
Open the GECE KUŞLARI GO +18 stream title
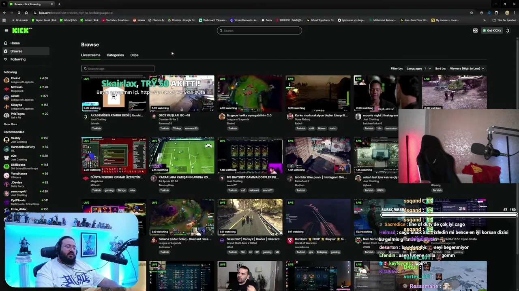174,115
